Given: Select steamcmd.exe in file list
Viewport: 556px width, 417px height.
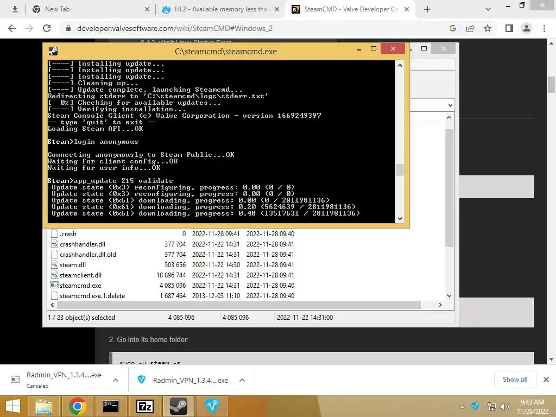Looking at the screenshot, I should (x=80, y=286).
